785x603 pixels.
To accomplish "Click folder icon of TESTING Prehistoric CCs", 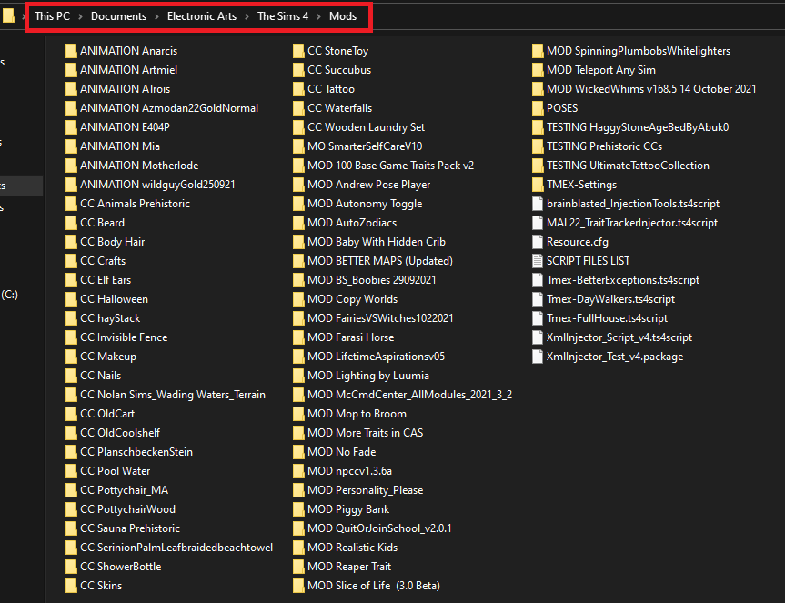I will tap(538, 146).
